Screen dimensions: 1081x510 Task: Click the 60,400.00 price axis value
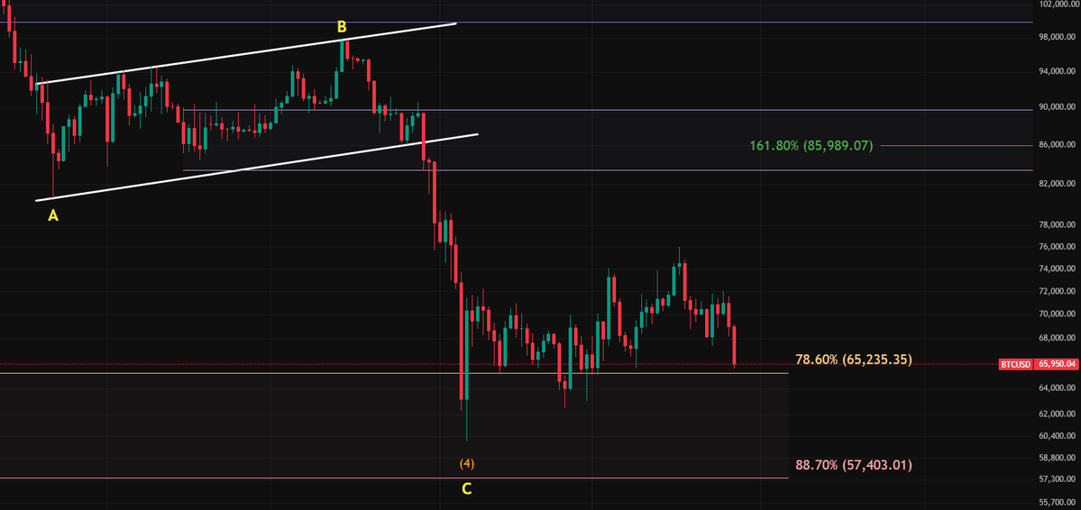pos(1057,435)
